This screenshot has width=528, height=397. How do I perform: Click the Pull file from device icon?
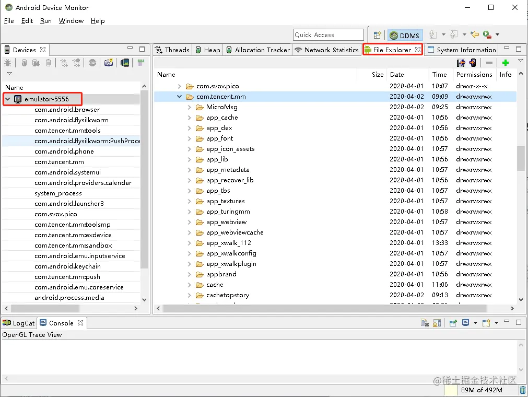click(x=461, y=63)
